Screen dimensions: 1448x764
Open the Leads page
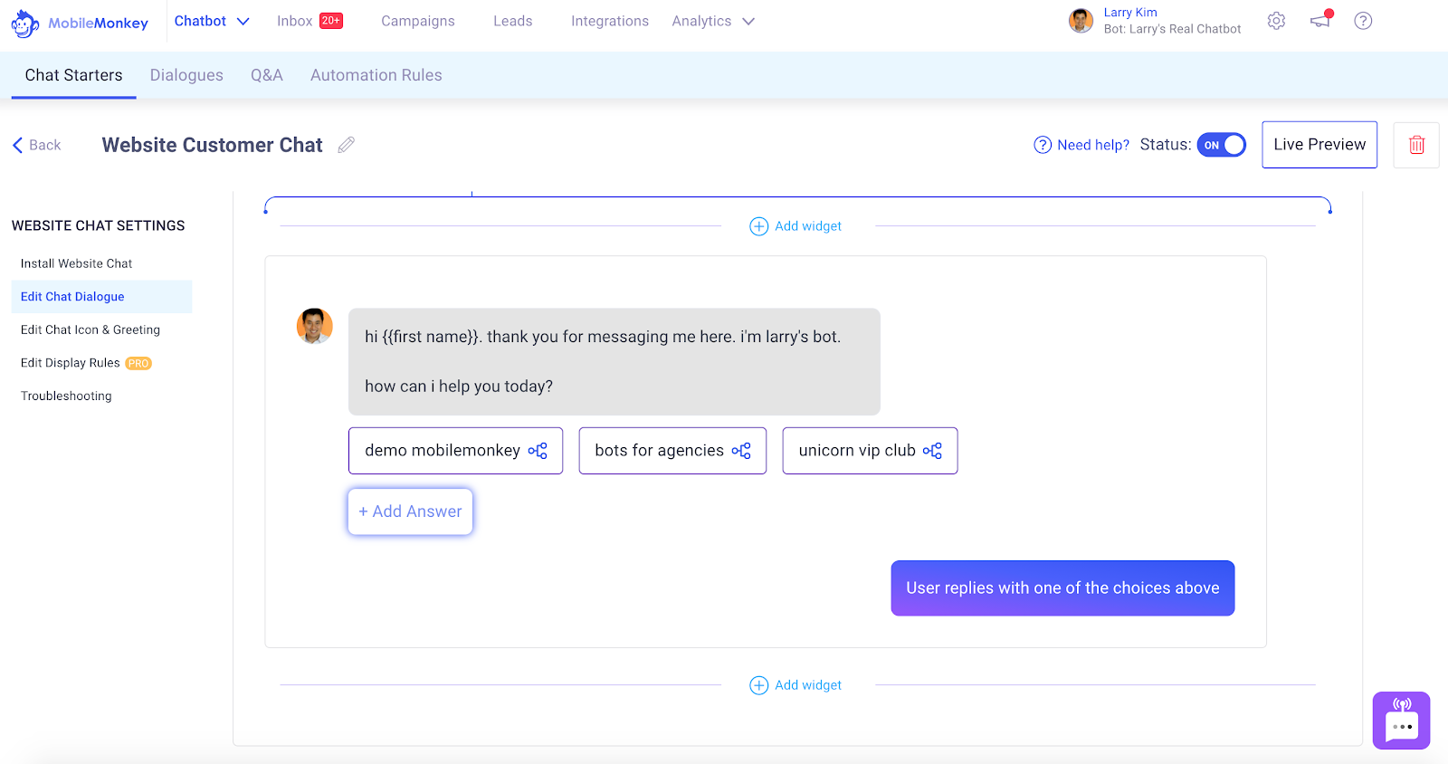coord(513,21)
